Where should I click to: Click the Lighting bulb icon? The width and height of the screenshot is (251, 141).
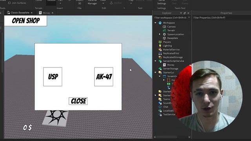point(160,46)
